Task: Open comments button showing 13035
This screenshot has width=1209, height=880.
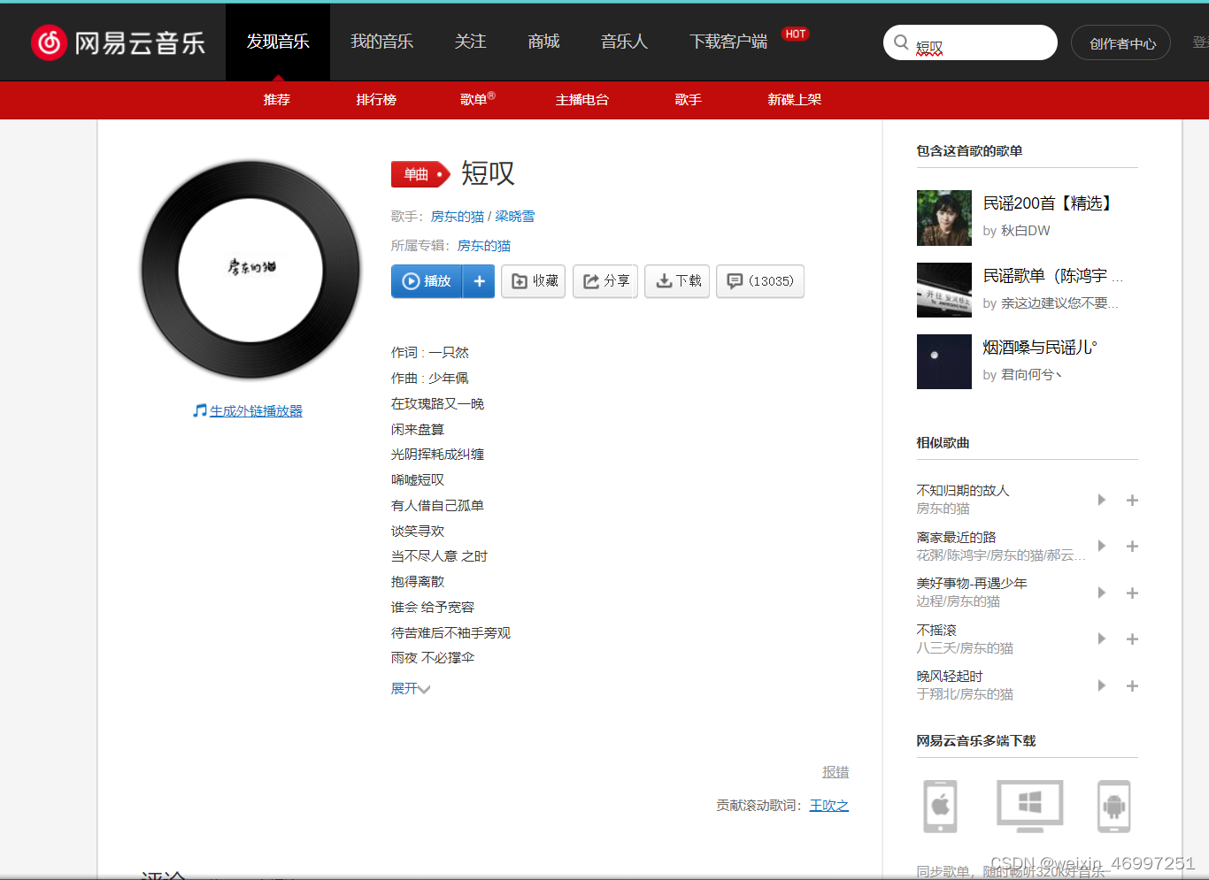Action: [x=760, y=281]
